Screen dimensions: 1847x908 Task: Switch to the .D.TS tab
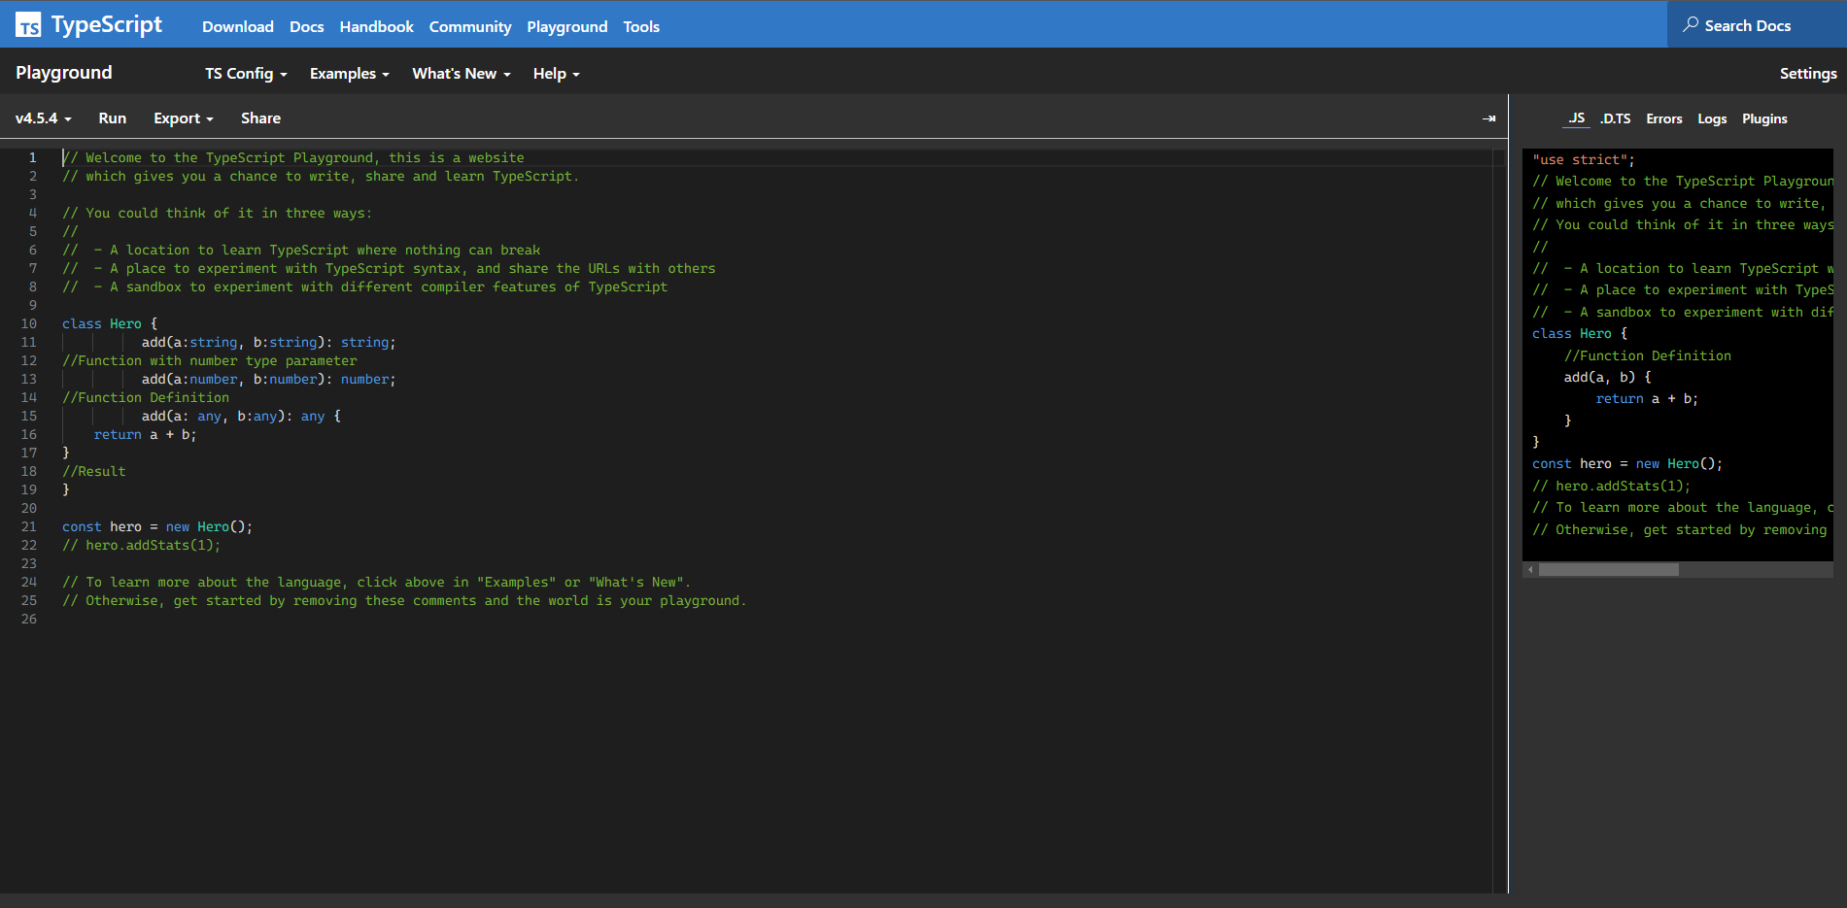point(1616,118)
